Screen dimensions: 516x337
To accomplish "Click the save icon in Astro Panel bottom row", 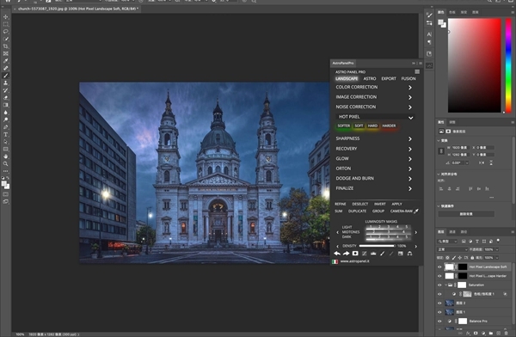I will 400,254.
